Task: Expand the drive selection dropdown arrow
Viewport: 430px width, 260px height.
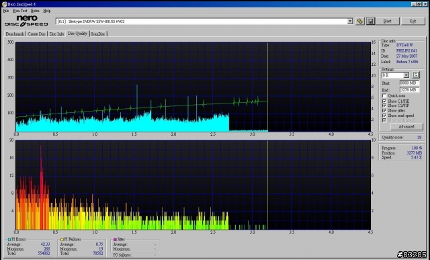Action: tap(349, 21)
